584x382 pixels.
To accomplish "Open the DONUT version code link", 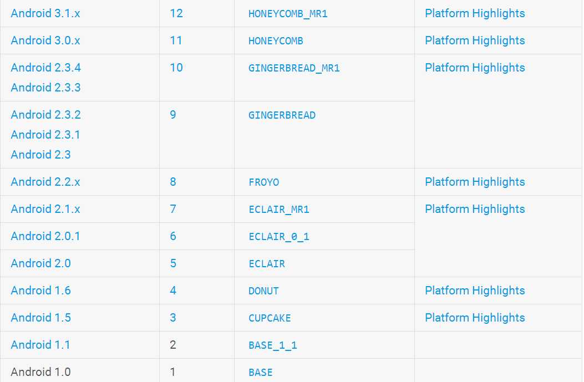I will click(x=263, y=291).
